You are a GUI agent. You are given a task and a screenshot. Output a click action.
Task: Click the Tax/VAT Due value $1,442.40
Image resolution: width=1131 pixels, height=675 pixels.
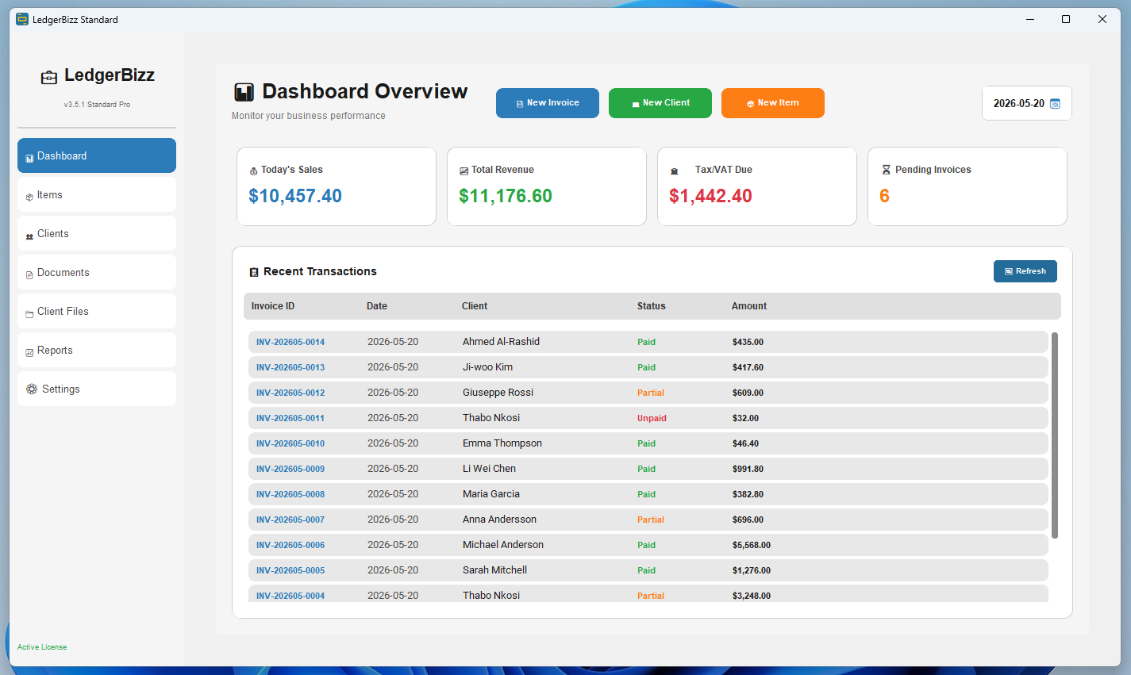point(710,197)
